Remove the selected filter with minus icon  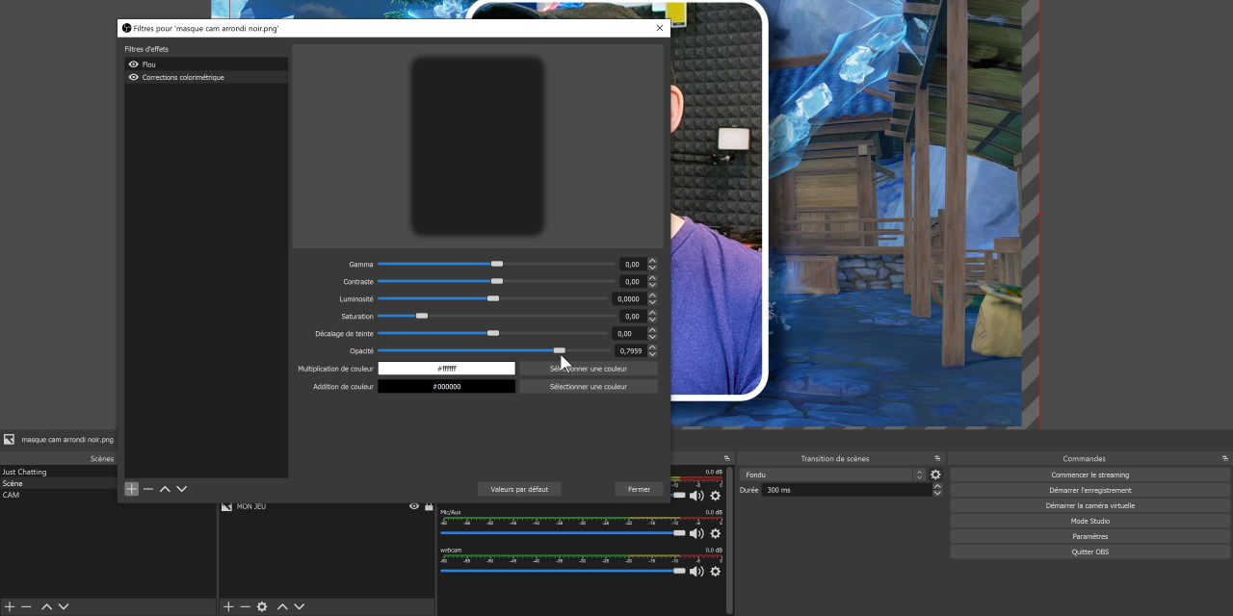(148, 489)
